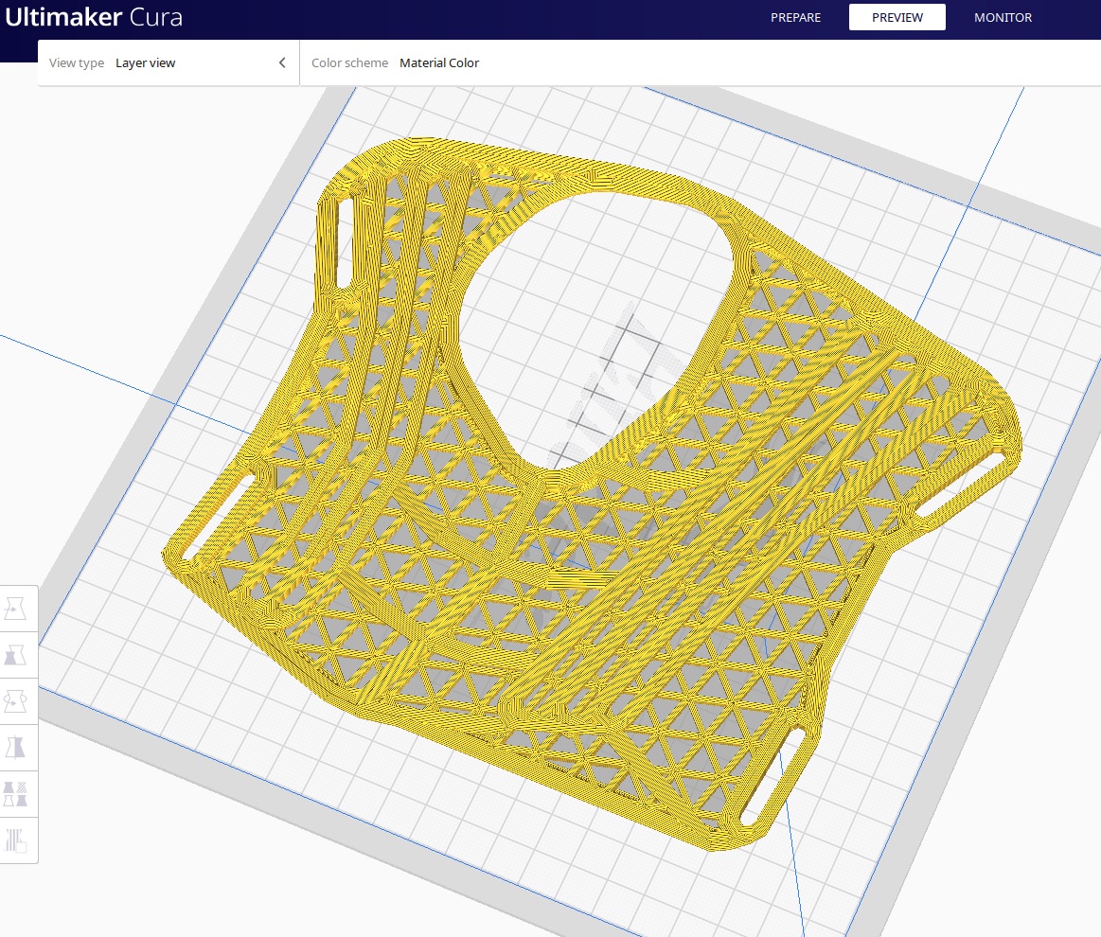Click the Ultimaker Cura logo
The image size is (1101, 937).
(x=94, y=17)
